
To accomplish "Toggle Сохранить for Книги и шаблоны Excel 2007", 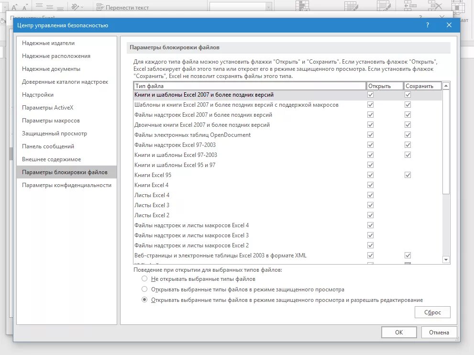I will (408, 95).
